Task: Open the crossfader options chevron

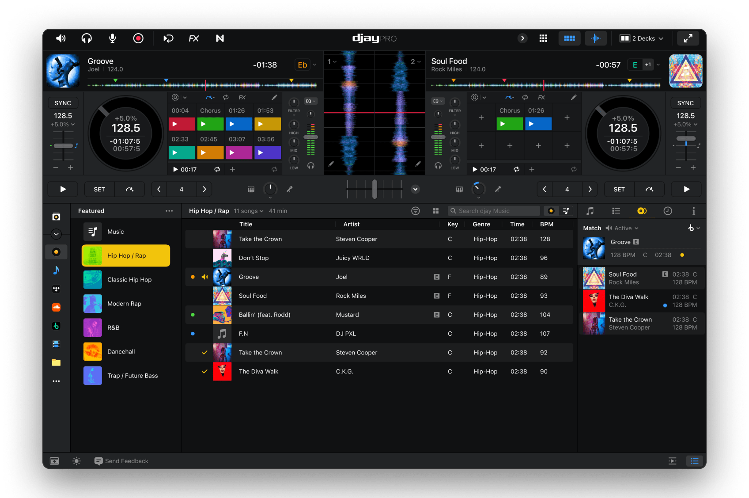Action: [x=415, y=189]
